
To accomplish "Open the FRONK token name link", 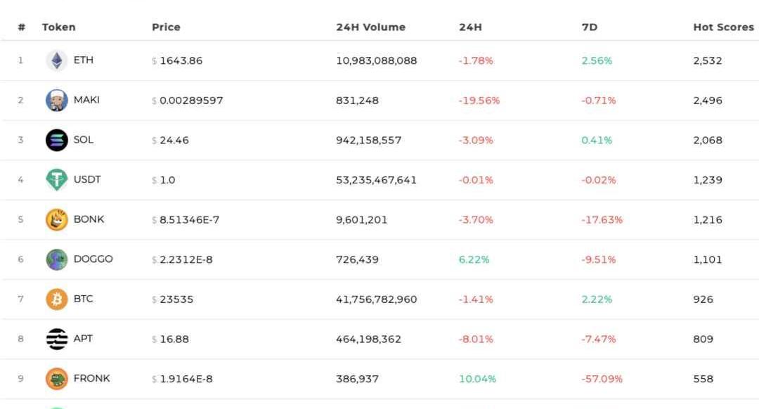I will [x=91, y=379].
